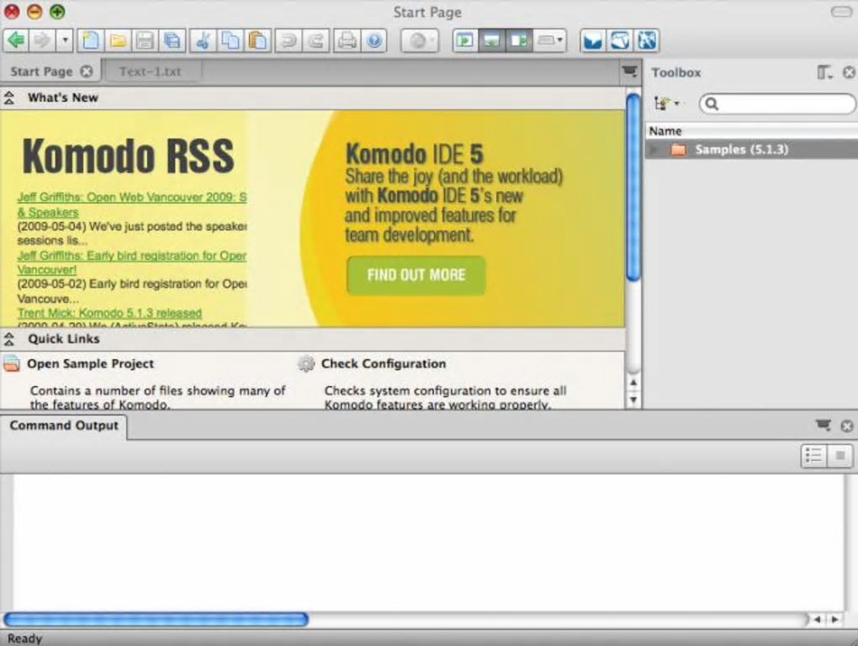
Task: Click the Start Page scroll-up arrow
Action: (x=633, y=384)
